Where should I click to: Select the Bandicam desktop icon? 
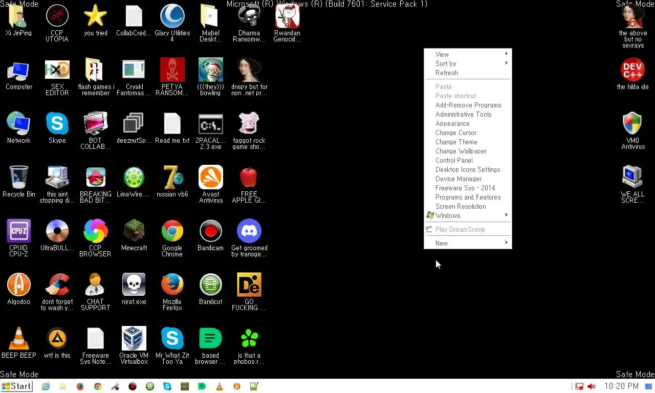click(210, 235)
